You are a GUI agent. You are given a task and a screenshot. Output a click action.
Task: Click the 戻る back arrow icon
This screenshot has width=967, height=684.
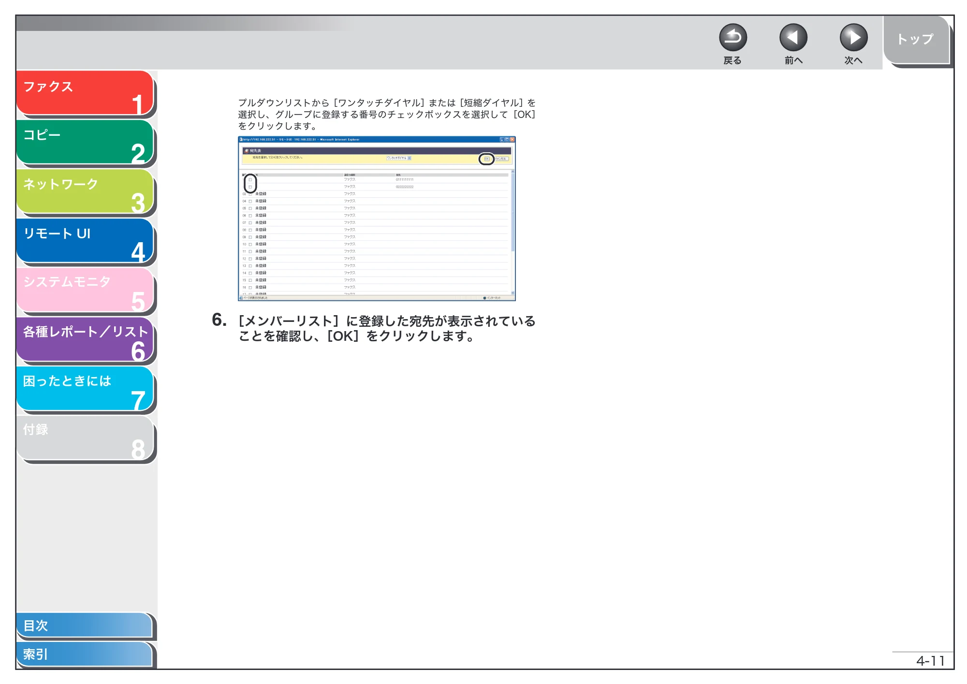(x=733, y=38)
